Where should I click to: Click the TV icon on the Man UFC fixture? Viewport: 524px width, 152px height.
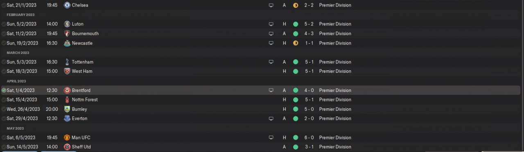(271, 138)
